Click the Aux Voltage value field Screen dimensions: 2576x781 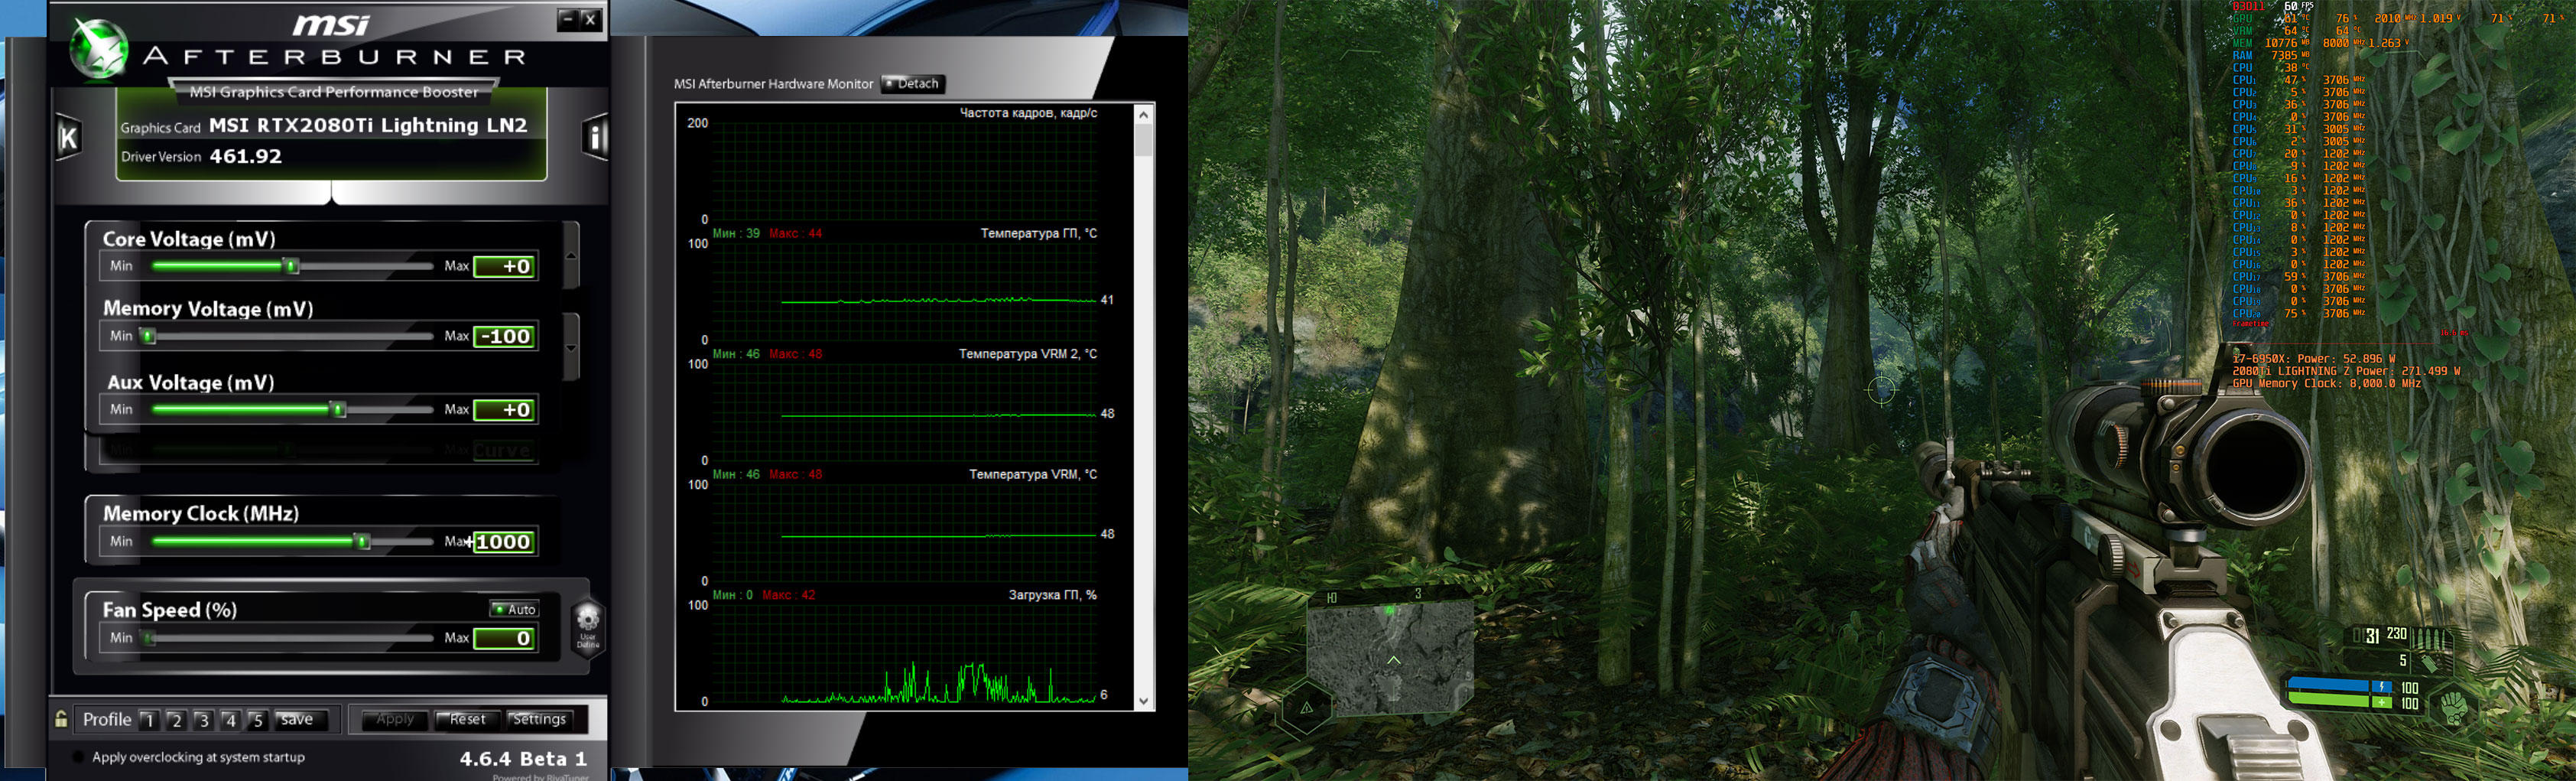tap(505, 410)
